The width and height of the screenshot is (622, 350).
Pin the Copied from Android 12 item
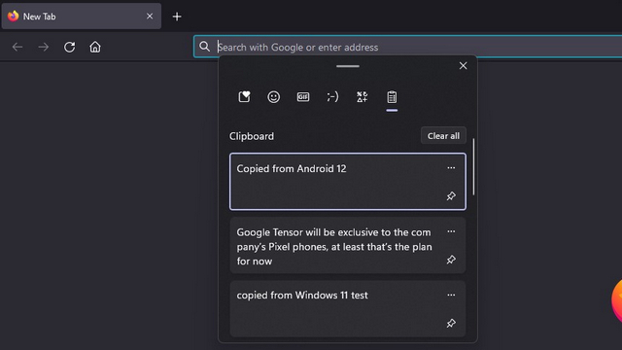451,196
